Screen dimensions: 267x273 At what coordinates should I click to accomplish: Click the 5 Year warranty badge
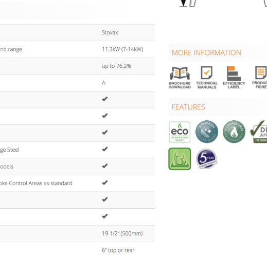(x=207, y=159)
